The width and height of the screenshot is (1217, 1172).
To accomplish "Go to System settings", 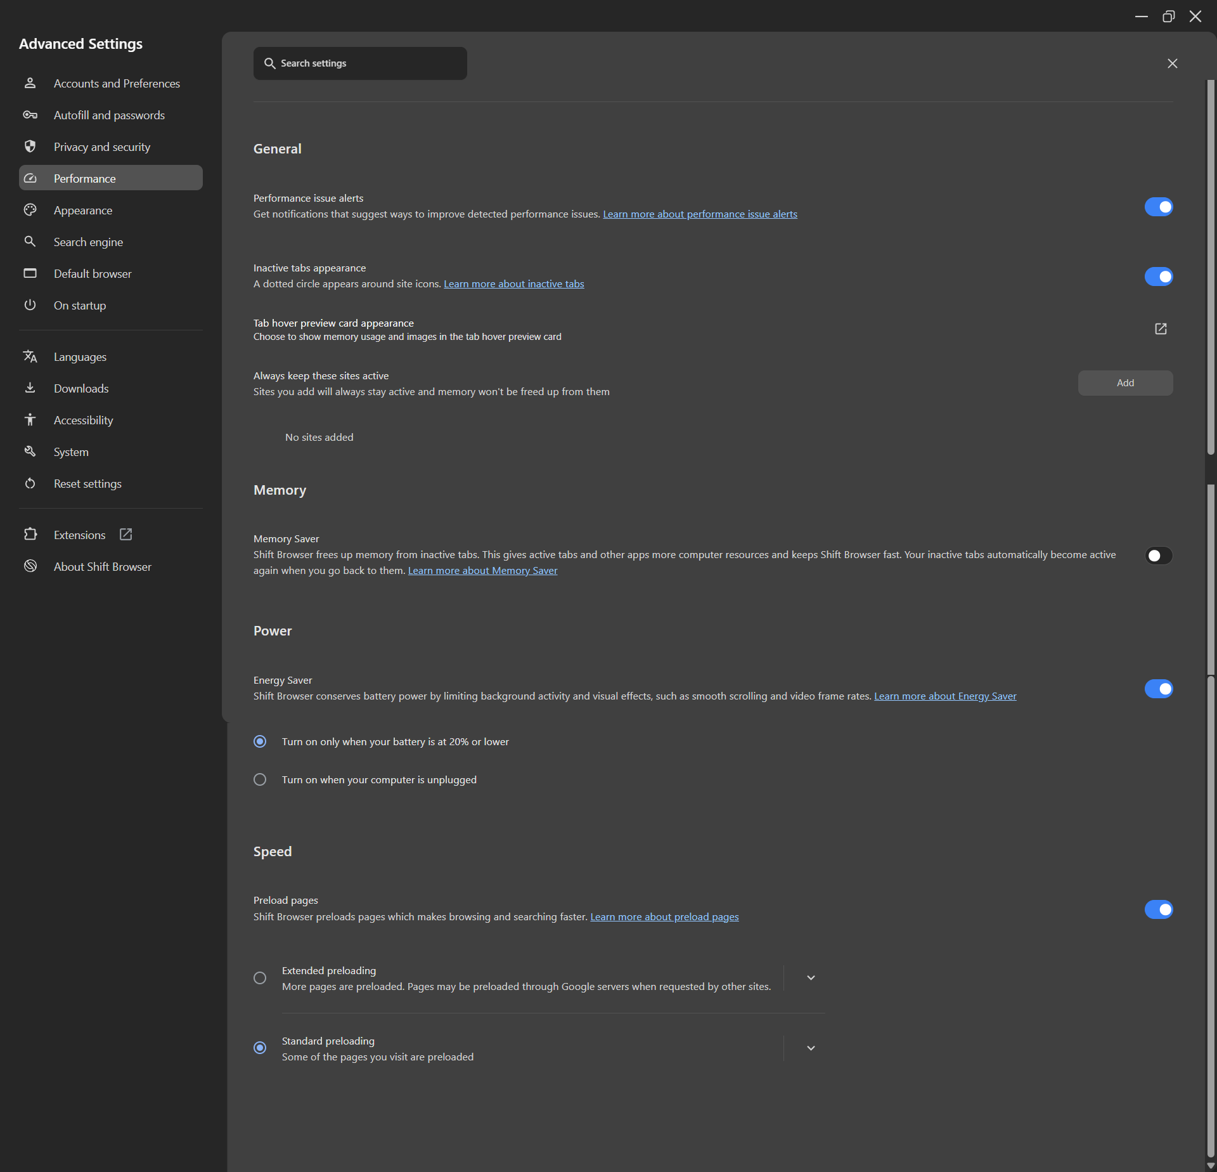I will point(111,452).
